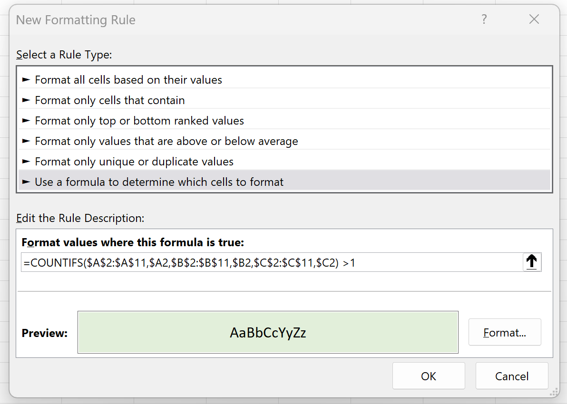Click the arrow bullet beside 'Format all cells'
The height and width of the screenshot is (404, 567).
coord(26,80)
